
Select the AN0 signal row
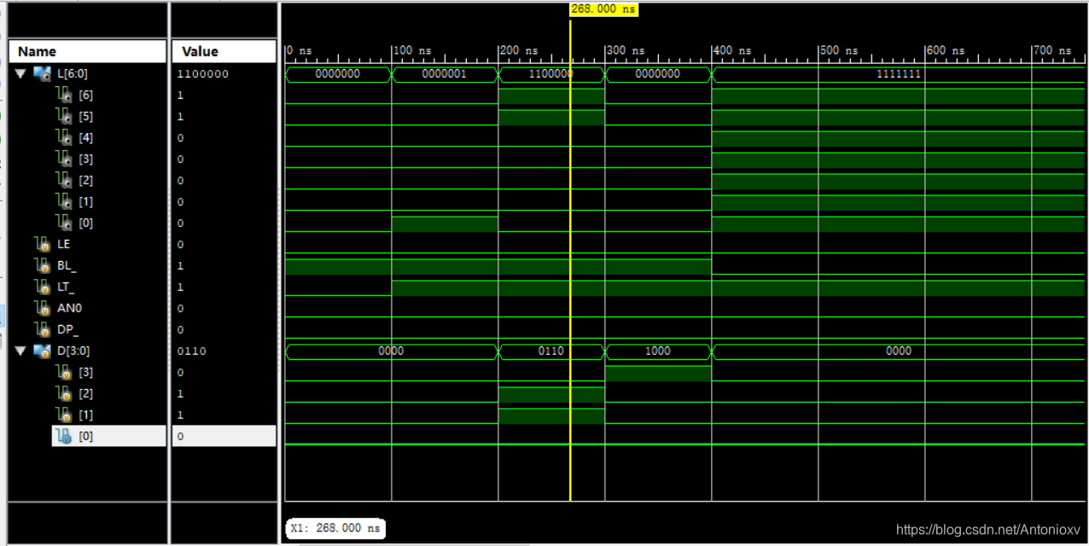tap(70, 308)
